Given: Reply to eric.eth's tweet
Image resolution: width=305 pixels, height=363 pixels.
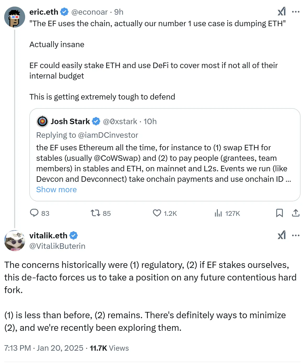Looking at the screenshot, I should [35, 213].
